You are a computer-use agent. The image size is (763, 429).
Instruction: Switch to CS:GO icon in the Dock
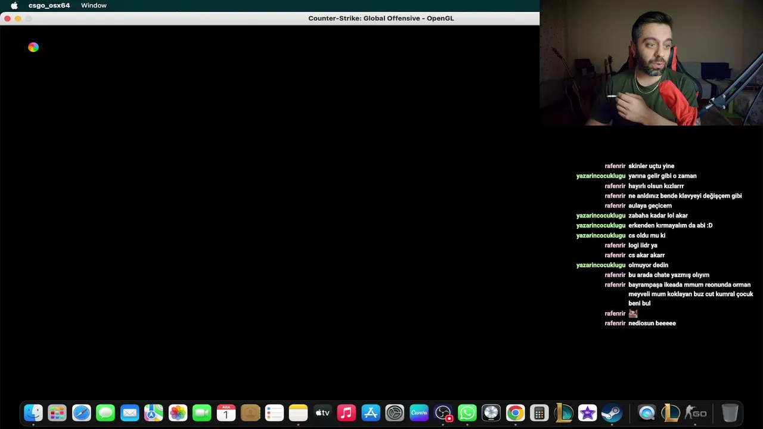pos(695,413)
